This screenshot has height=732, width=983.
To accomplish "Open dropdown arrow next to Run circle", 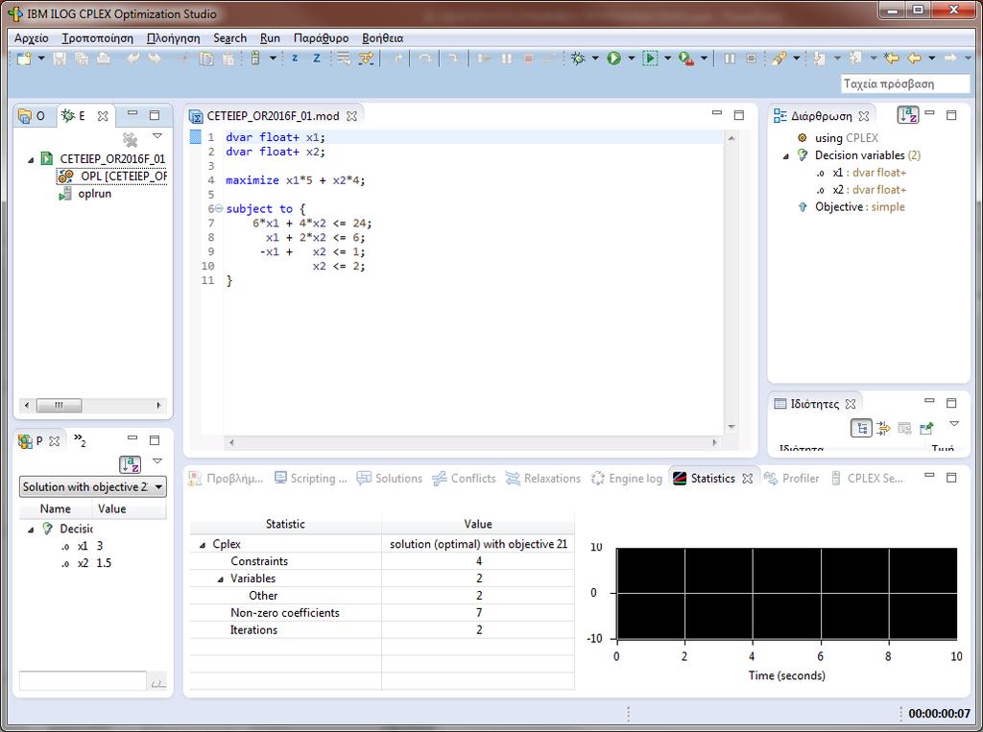I will pyautogui.click(x=632, y=59).
